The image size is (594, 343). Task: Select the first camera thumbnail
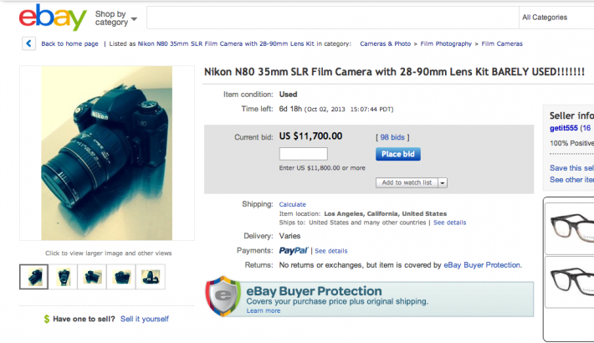(34, 277)
